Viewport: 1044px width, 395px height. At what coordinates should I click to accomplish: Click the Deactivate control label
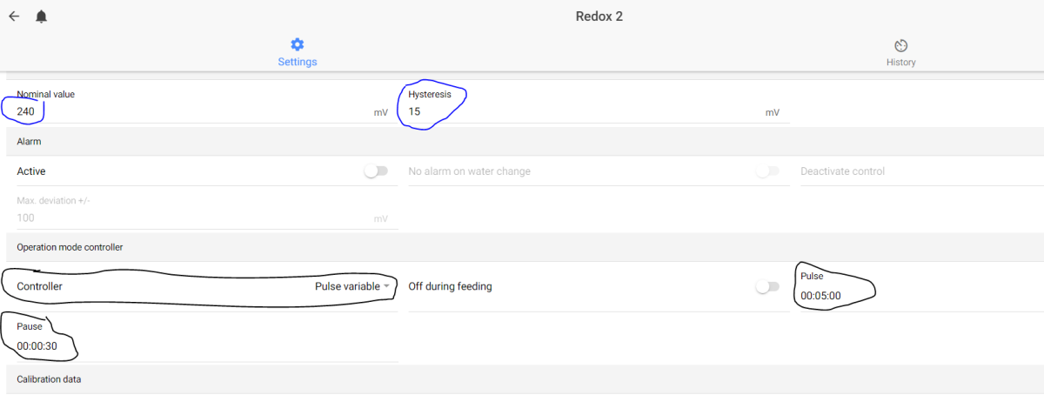click(x=842, y=171)
